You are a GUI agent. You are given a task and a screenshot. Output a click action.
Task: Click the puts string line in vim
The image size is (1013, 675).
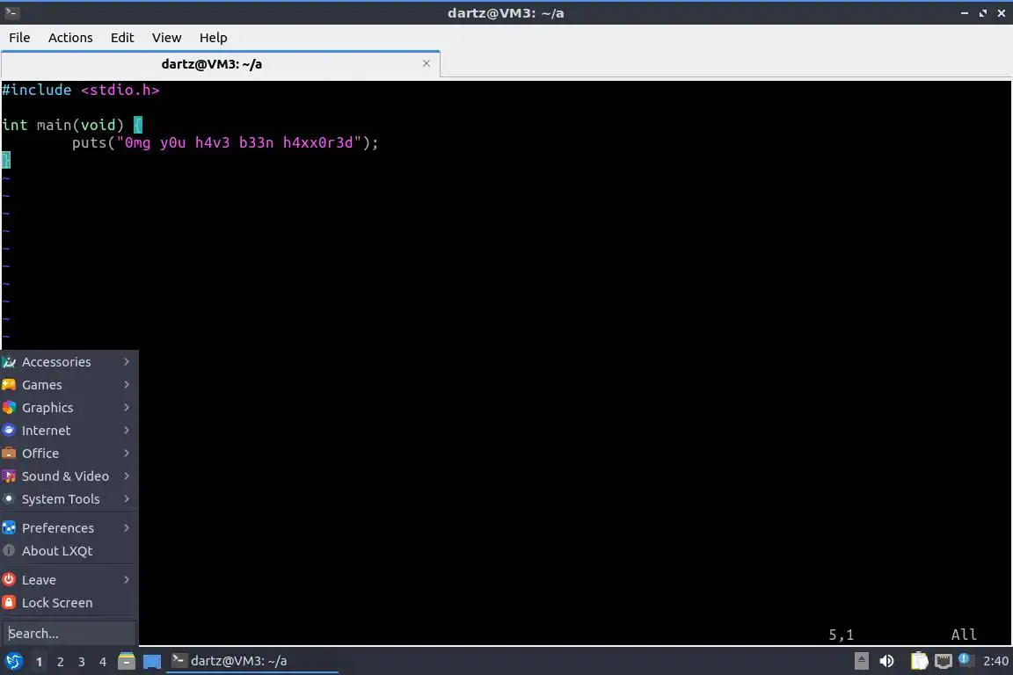tap(225, 142)
